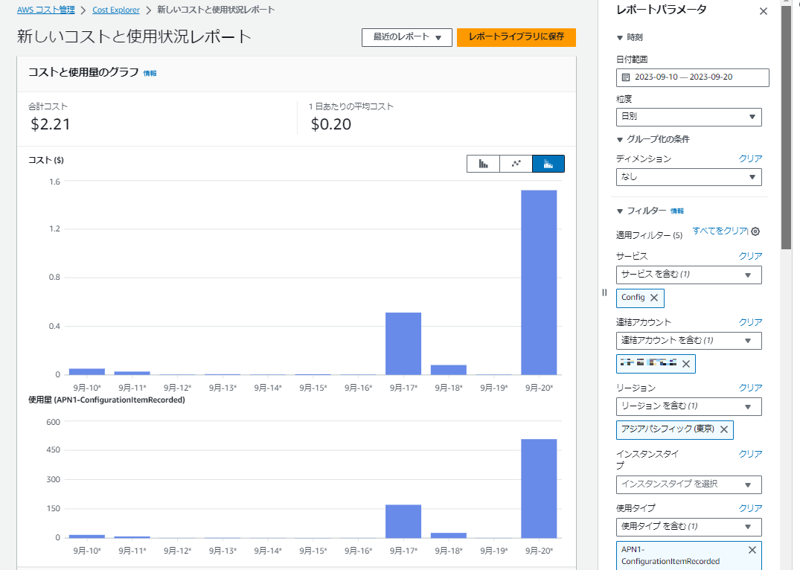Screen dimensions: 800x570
Task: Open AWS コスト管理 breadcrumb link
Action: tap(46, 10)
